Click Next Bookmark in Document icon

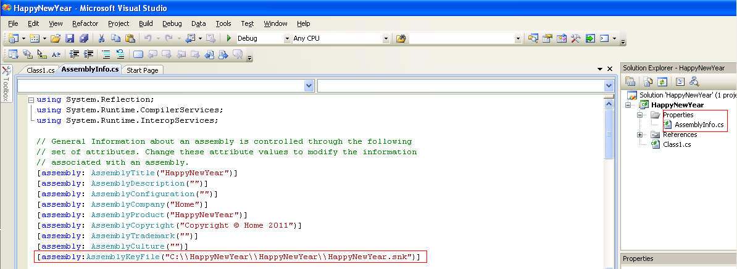tap(223, 54)
